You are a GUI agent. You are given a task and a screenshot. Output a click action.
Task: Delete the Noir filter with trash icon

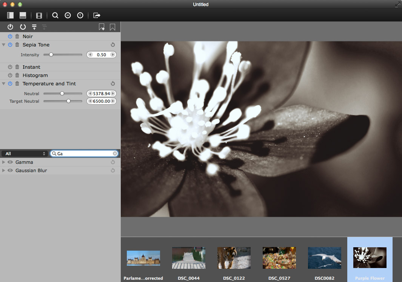[17, 37]
